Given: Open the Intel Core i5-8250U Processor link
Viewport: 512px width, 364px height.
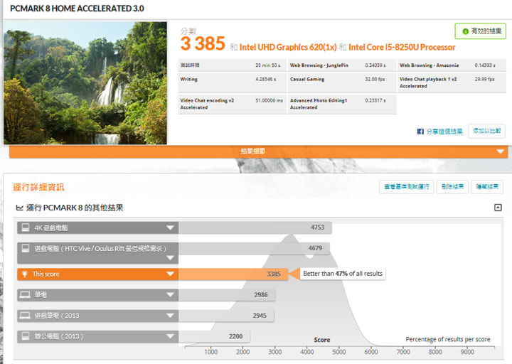Looking at the screenshot, I should pyautogui.click(x=402, y=48).
